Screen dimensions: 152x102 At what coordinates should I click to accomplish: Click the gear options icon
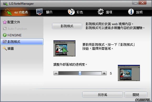point(100,12)
